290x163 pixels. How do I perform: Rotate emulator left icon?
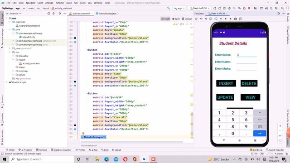point(211,19)
